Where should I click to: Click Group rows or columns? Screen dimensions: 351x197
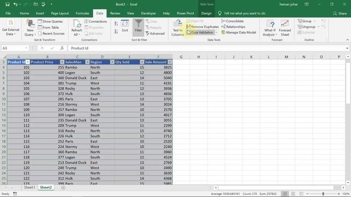coord(305,21)
